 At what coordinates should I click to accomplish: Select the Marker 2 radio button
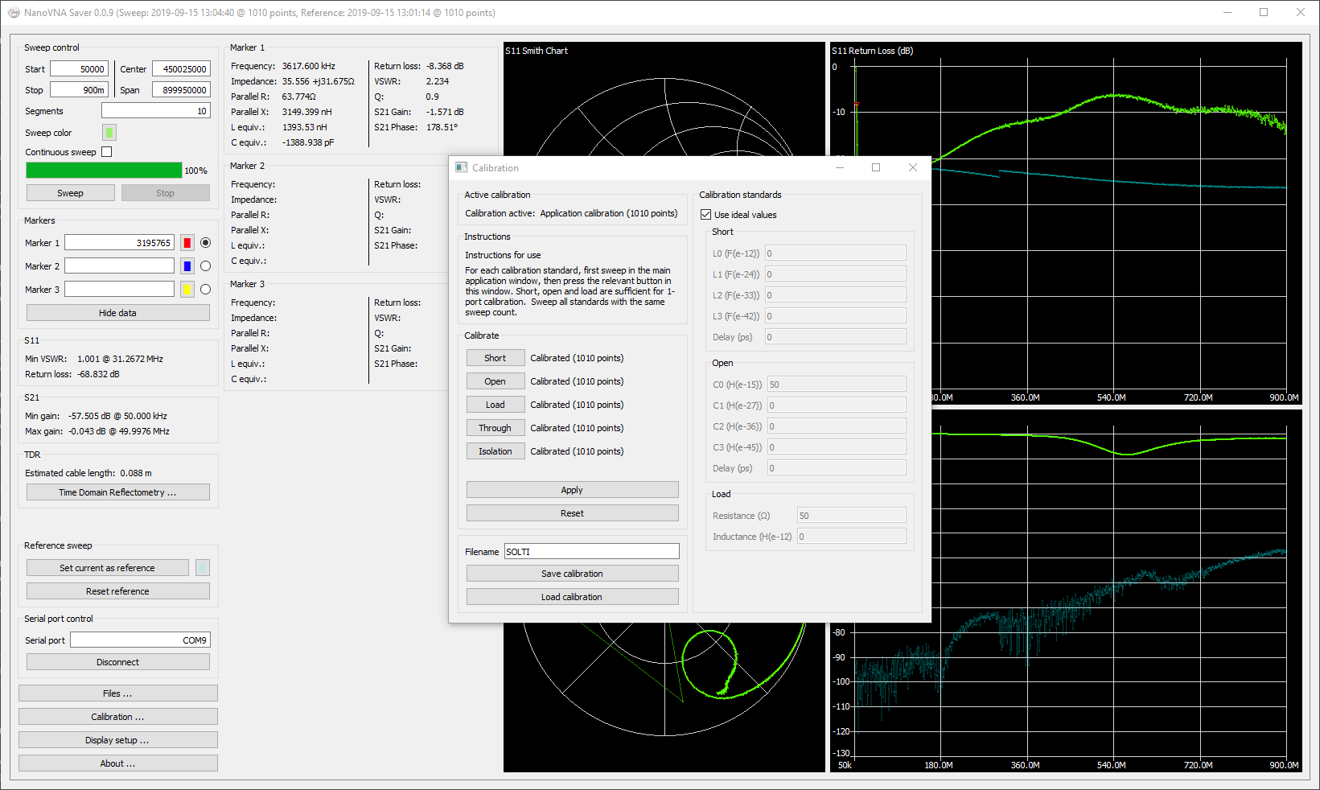[205, 266]
